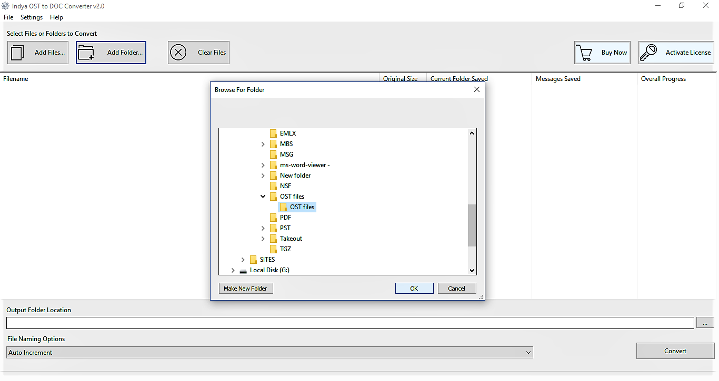Expand the Local Disk (G:) node
The image size is (719, 381).
(233, 270)
